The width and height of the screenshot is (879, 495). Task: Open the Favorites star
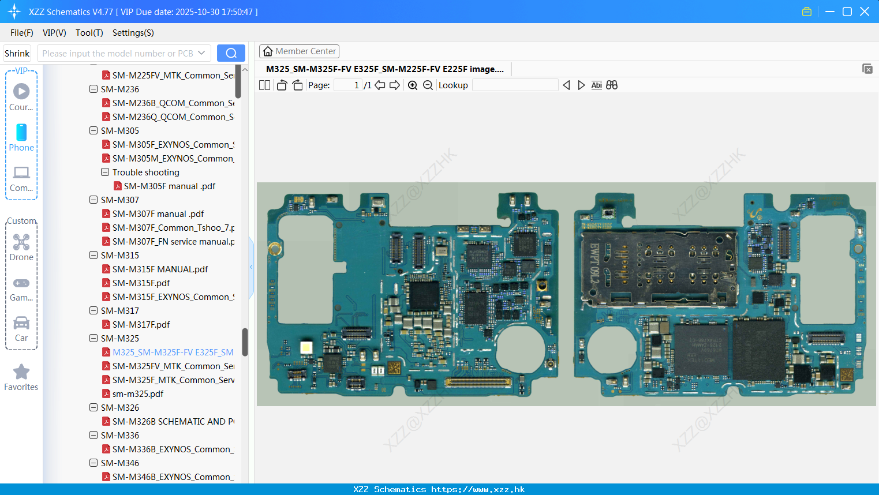21,378
